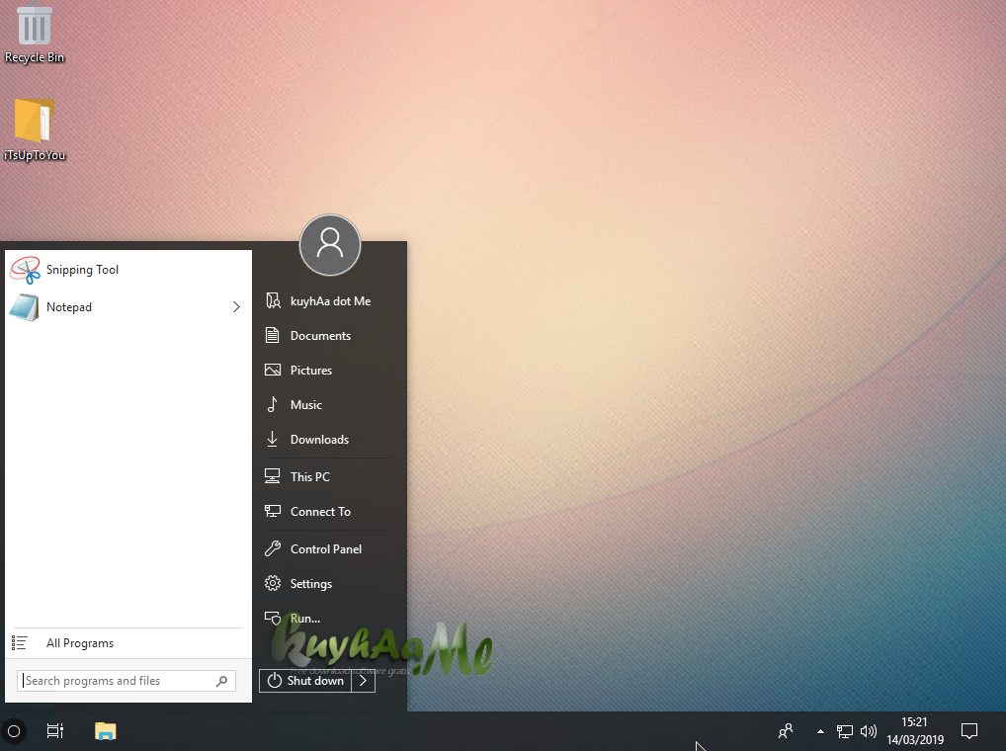Open the kuyhAa dot Me user folder
Image resolution: width=1006 pixels, height=751 pixels.
(x=330, y=301)
